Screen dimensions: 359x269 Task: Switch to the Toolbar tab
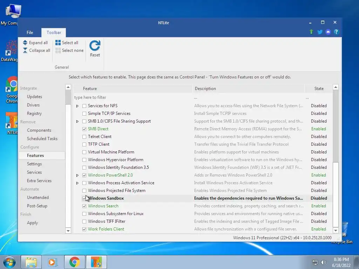[54, 33]
